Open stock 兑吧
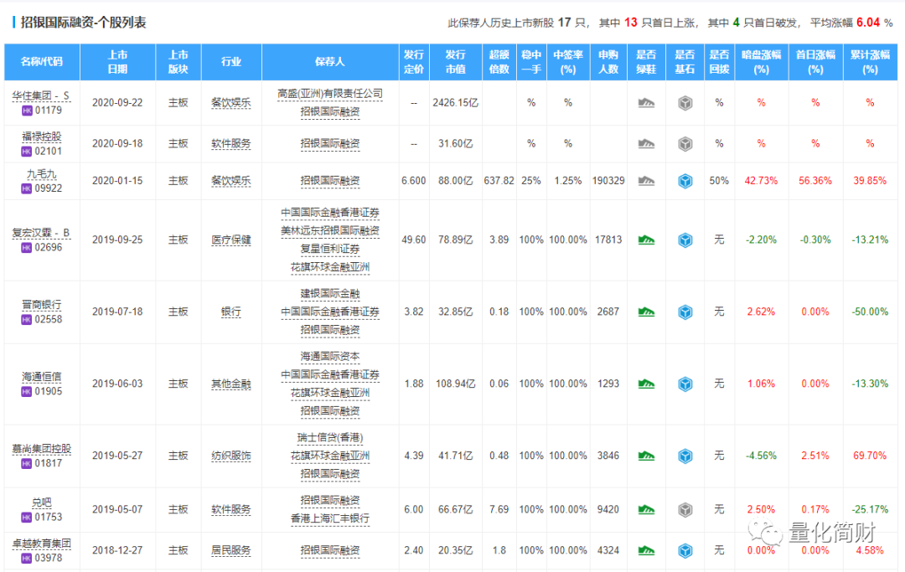The width and height of the screenshot is (905, 572). point(42,502)
